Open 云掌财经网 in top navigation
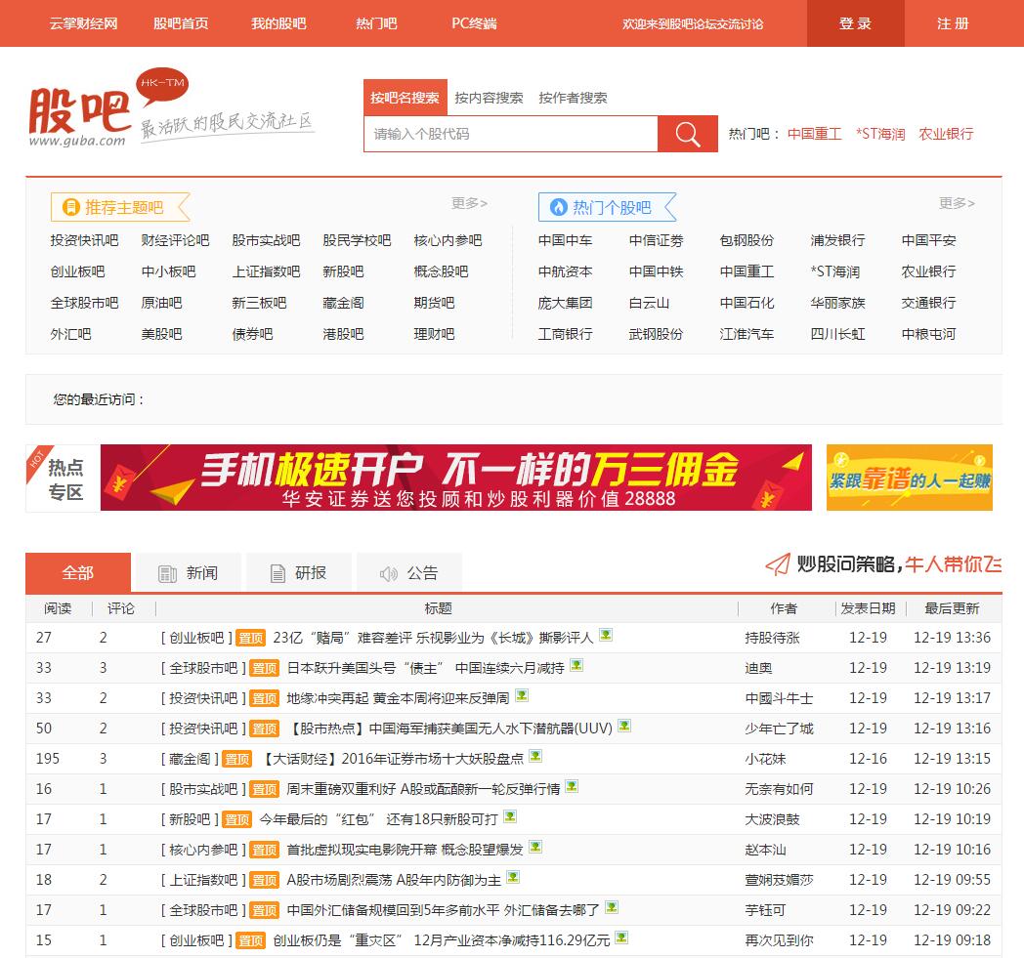Image resolution: width=1024 pixels, height=958 pixels. [x=84, y=23]
